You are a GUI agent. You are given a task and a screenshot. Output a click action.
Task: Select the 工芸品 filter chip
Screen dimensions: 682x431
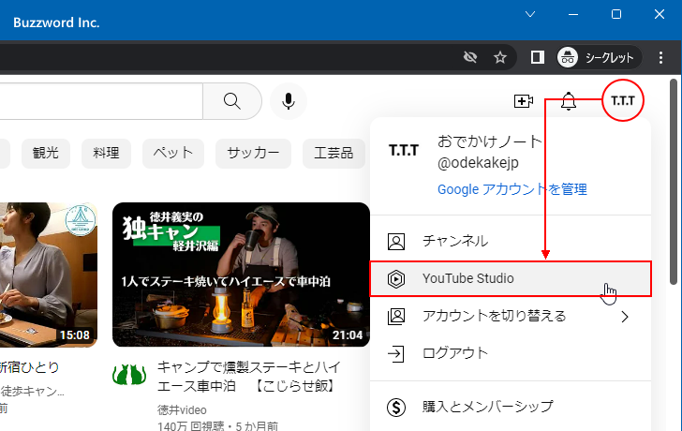334,153
